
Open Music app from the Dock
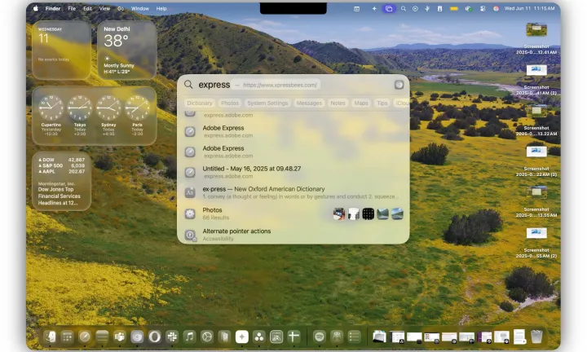pos(190,337)
